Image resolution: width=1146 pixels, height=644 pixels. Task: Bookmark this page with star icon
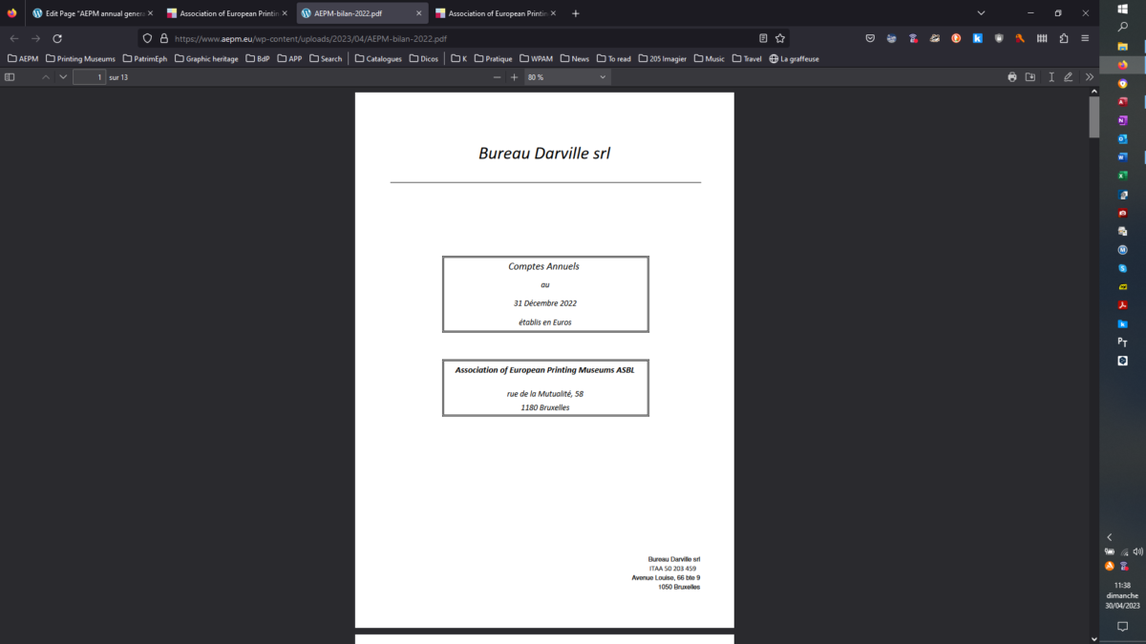pos(780,38)
